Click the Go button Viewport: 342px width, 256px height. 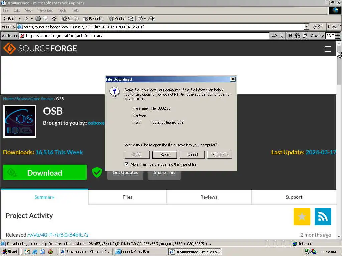coord(318,27)
